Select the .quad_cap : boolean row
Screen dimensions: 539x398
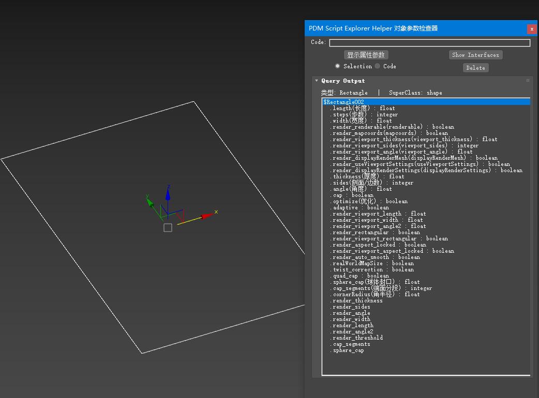(426, 275)
